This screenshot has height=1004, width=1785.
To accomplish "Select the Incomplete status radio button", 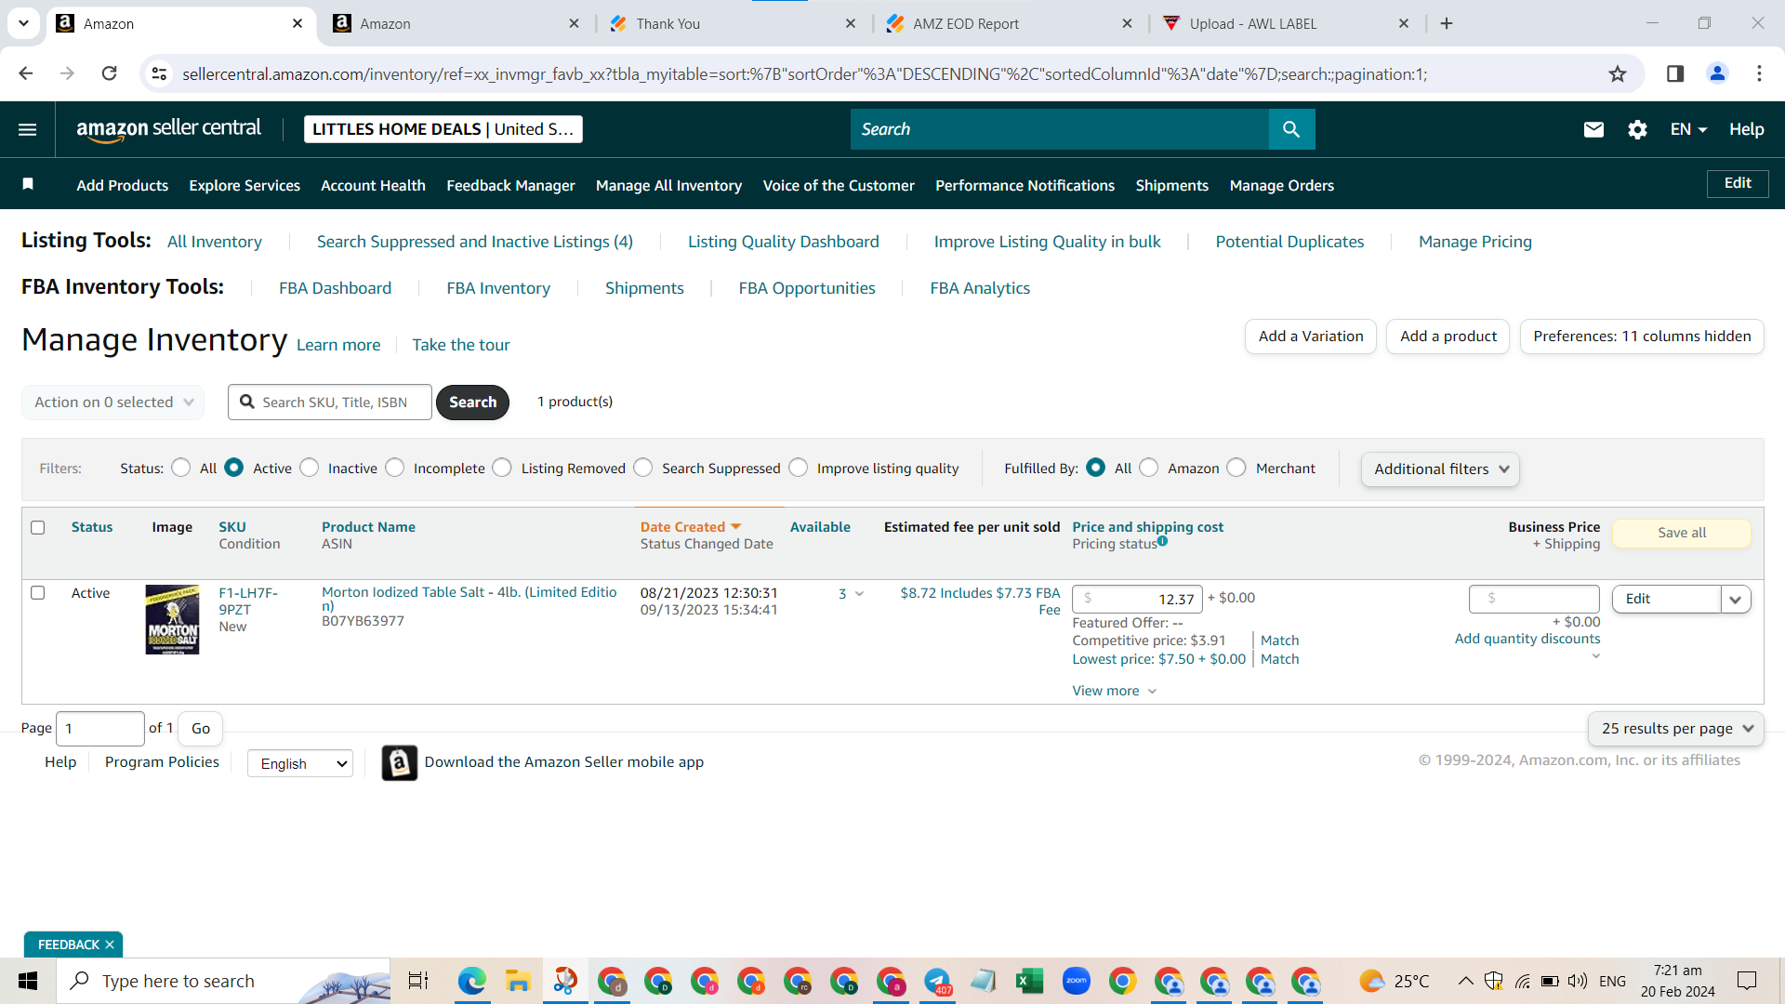I will 395,468.
